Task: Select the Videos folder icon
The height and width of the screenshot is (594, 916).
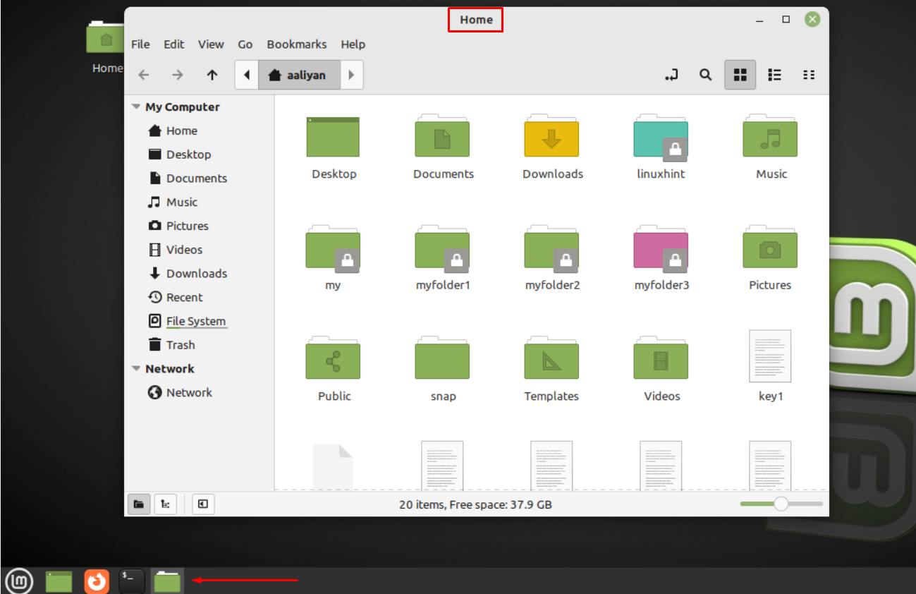Action: click(661, 358)
